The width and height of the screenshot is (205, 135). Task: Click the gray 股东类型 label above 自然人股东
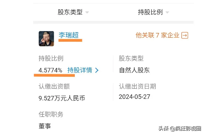[x=131, y=58]
